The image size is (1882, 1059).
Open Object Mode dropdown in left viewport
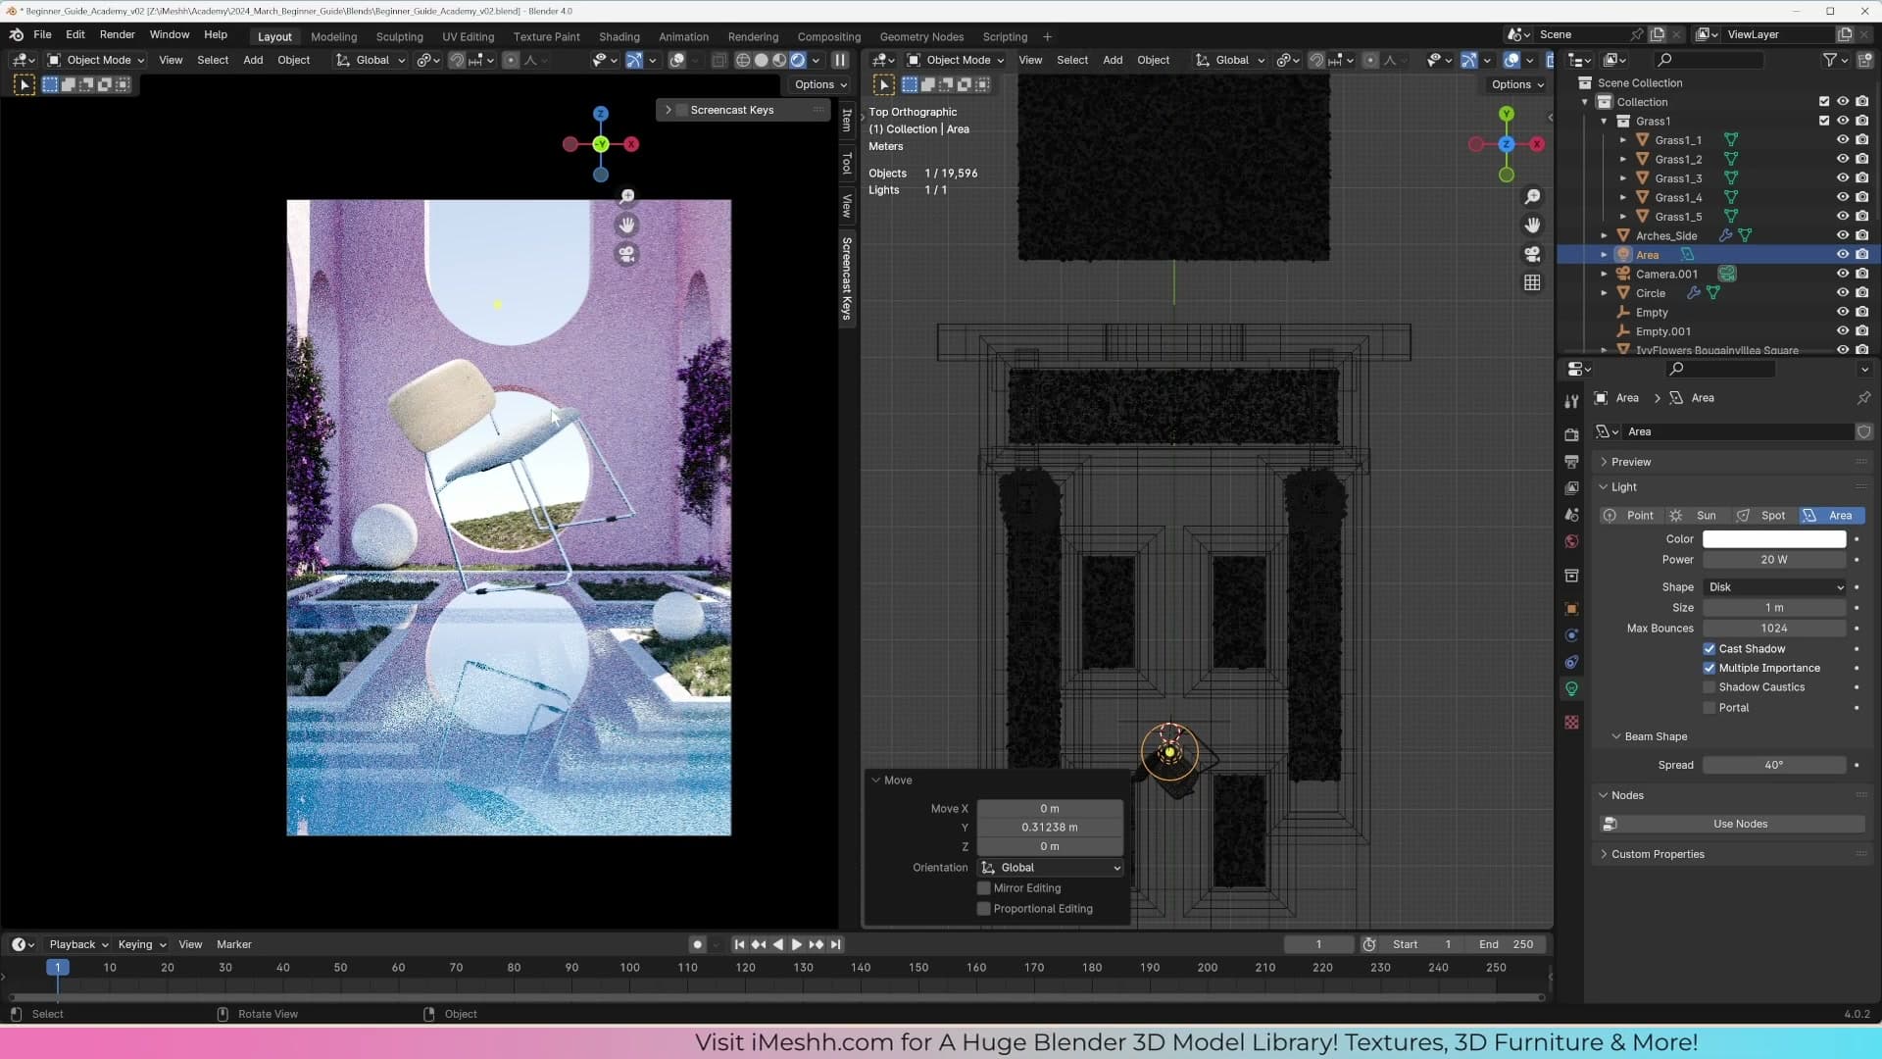click(97, 60)
